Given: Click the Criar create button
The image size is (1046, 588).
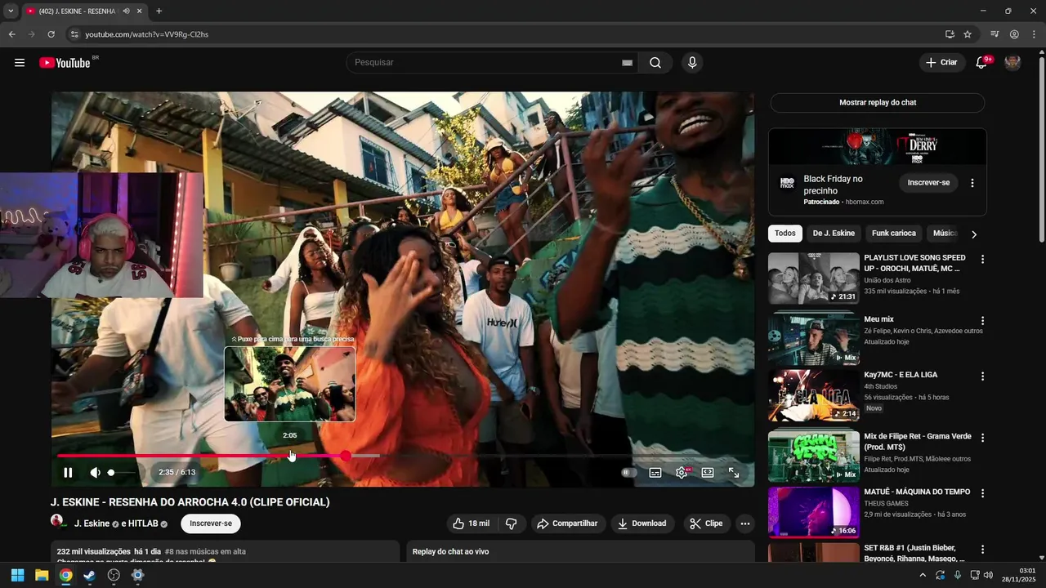Looking at the screenshot, I should coord(941,63).
